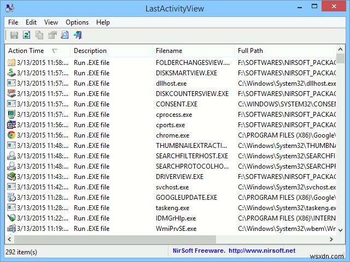Select the WmiPrvSE.exe filename cell

click(x=176, y=229)
